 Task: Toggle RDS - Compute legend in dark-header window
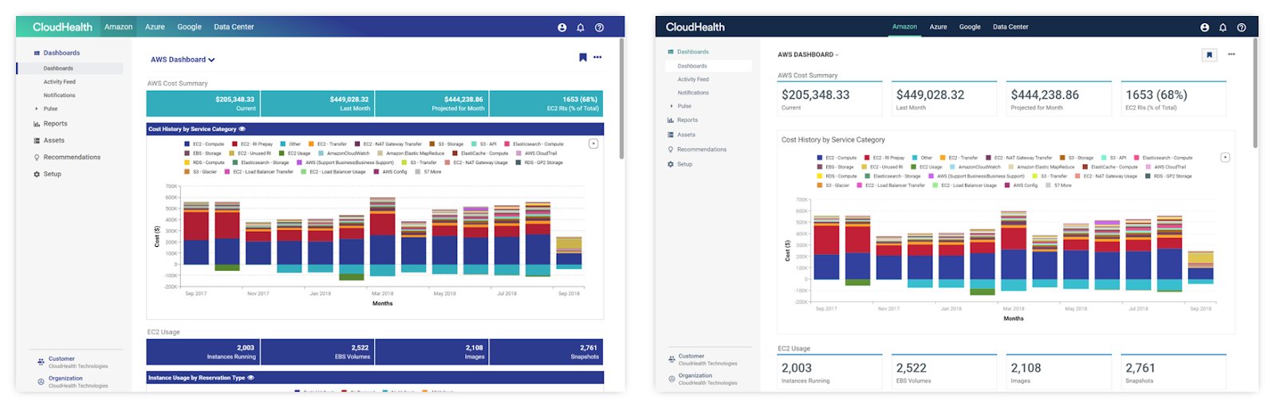[837, 176]
